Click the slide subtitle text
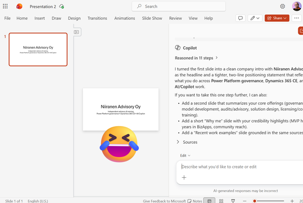 [x=121, y=113]
